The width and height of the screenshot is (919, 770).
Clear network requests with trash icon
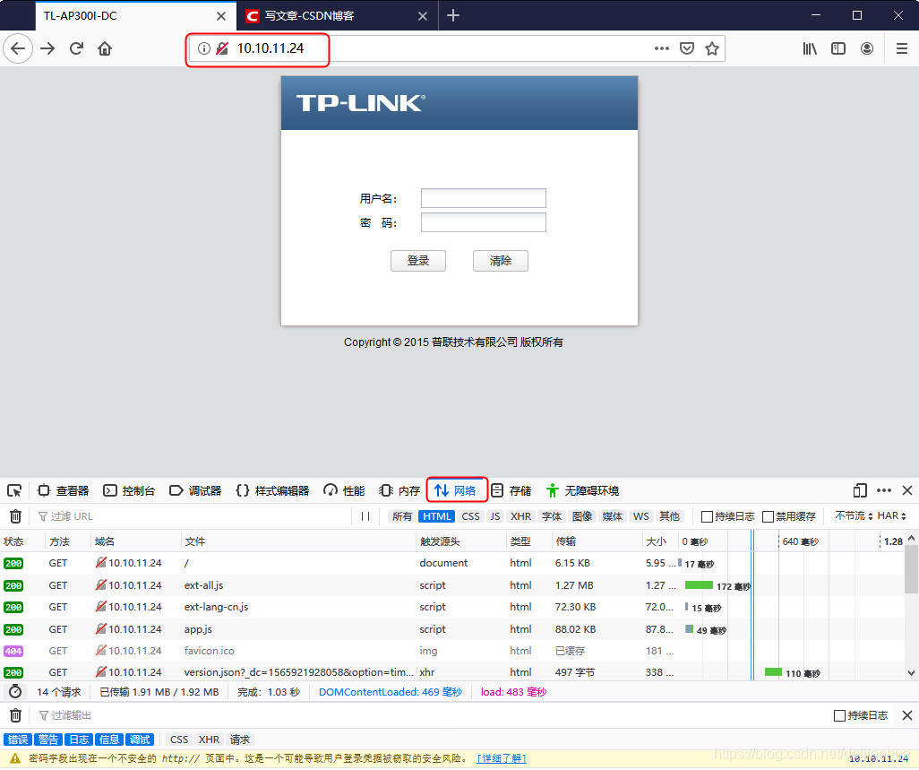point(15,516)
